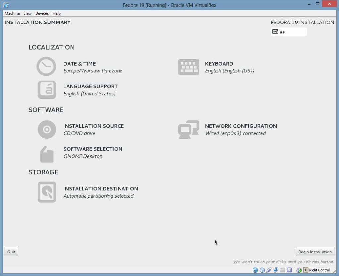Click the Software Selection package icon

(47, 154)
